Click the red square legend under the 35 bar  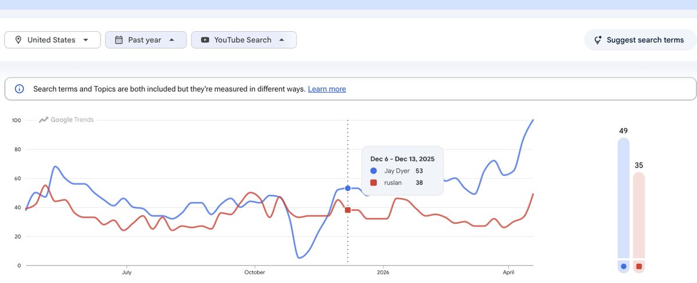tap(639, 267)
